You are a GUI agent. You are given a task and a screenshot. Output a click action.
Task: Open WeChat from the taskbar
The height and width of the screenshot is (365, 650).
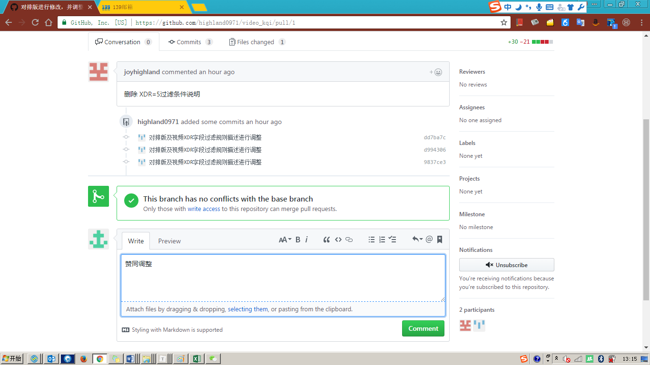[212, 359]
